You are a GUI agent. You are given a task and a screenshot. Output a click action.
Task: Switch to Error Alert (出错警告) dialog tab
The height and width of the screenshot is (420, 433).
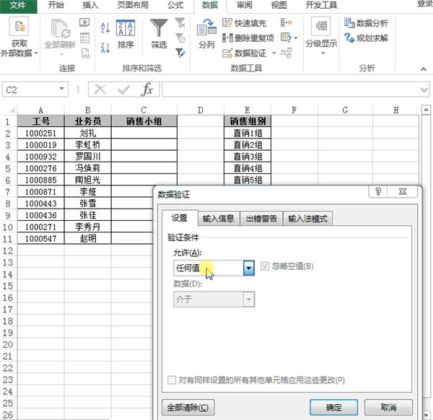coord(261,219)
